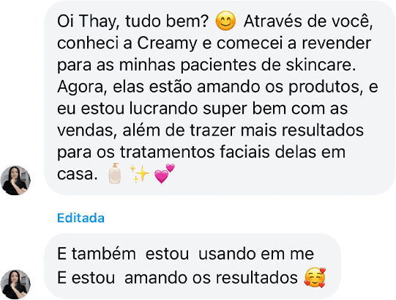Click the two pink hearts emoji
396x300 pixels.
tap(165, 174)
